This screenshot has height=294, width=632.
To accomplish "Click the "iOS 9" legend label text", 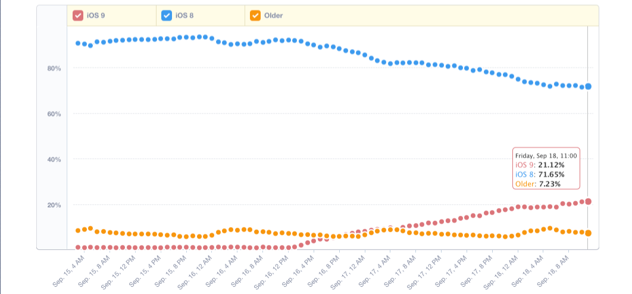I will pos(95,15).
